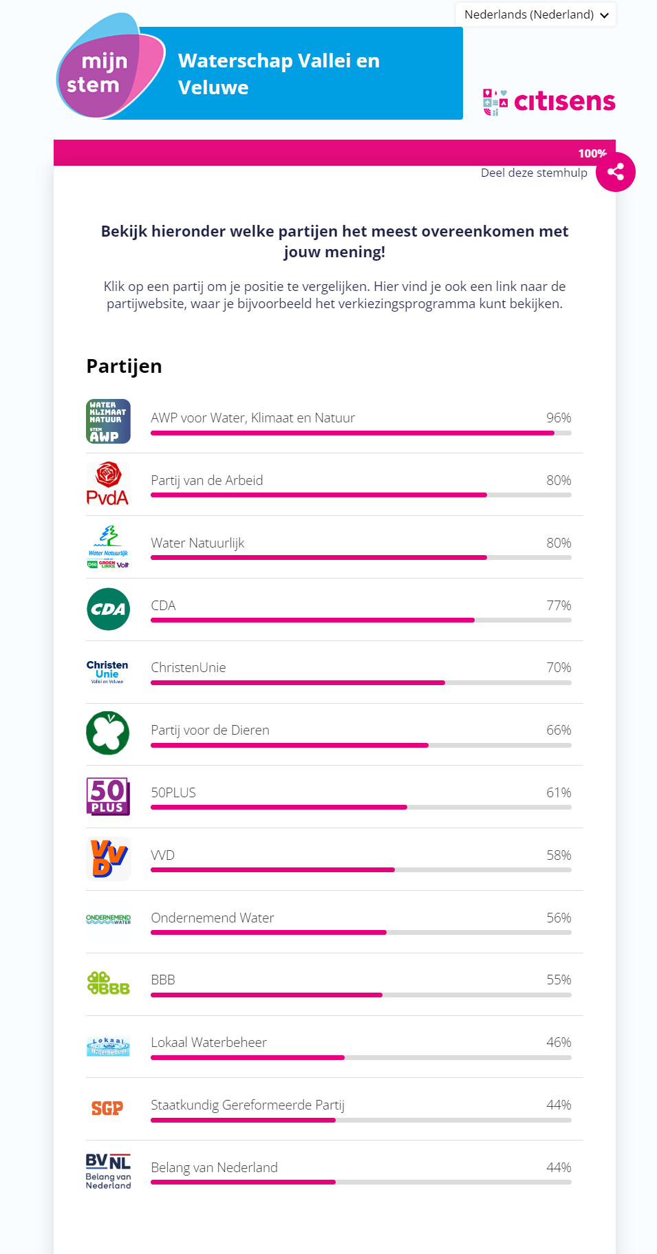This screenshot has width=657, height=1254.
Task: Click the Waterschap Vallei en Veluwe header
Action: point(279,74)
